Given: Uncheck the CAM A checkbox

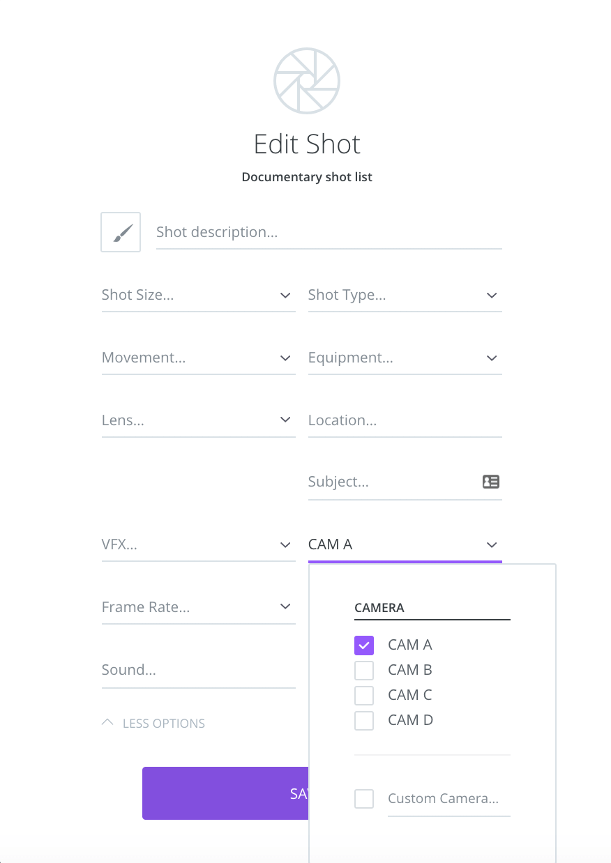Looking at the screenshot, I should pos(364,645).
